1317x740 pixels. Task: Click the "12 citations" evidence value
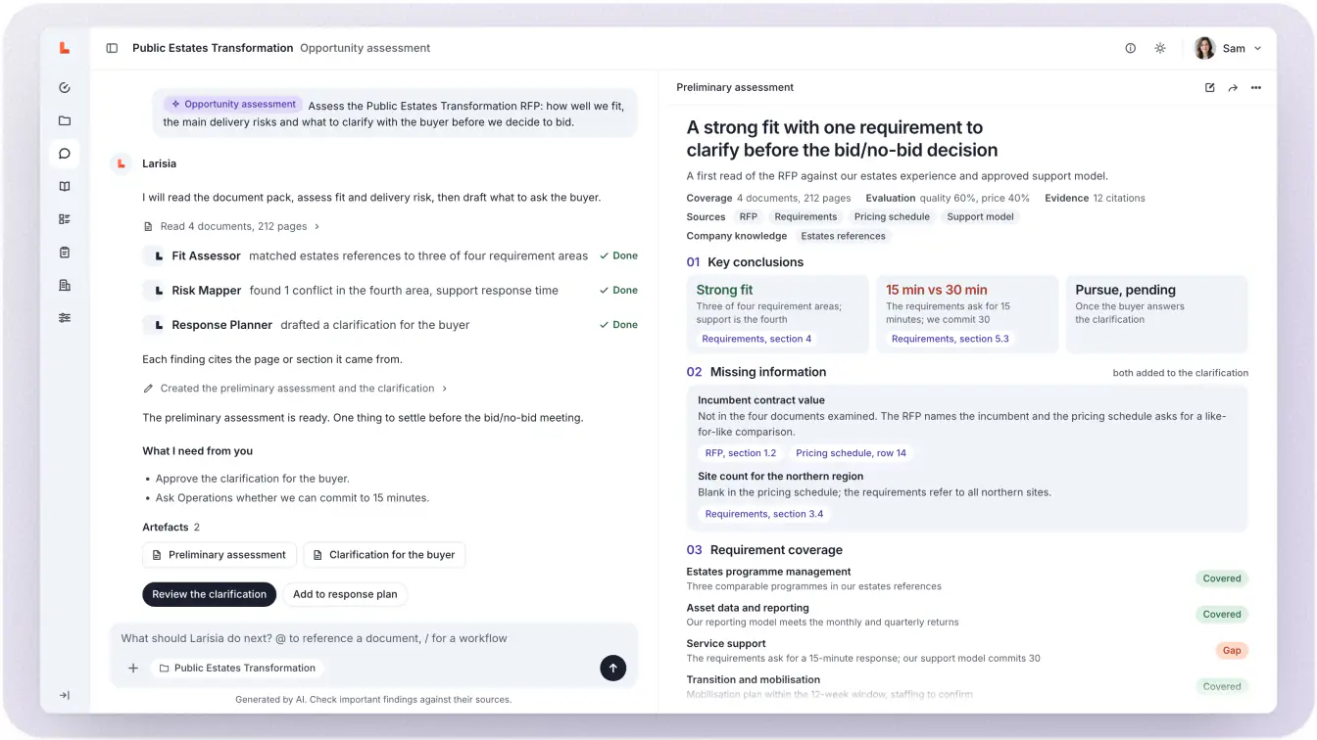click(1119, 198)
